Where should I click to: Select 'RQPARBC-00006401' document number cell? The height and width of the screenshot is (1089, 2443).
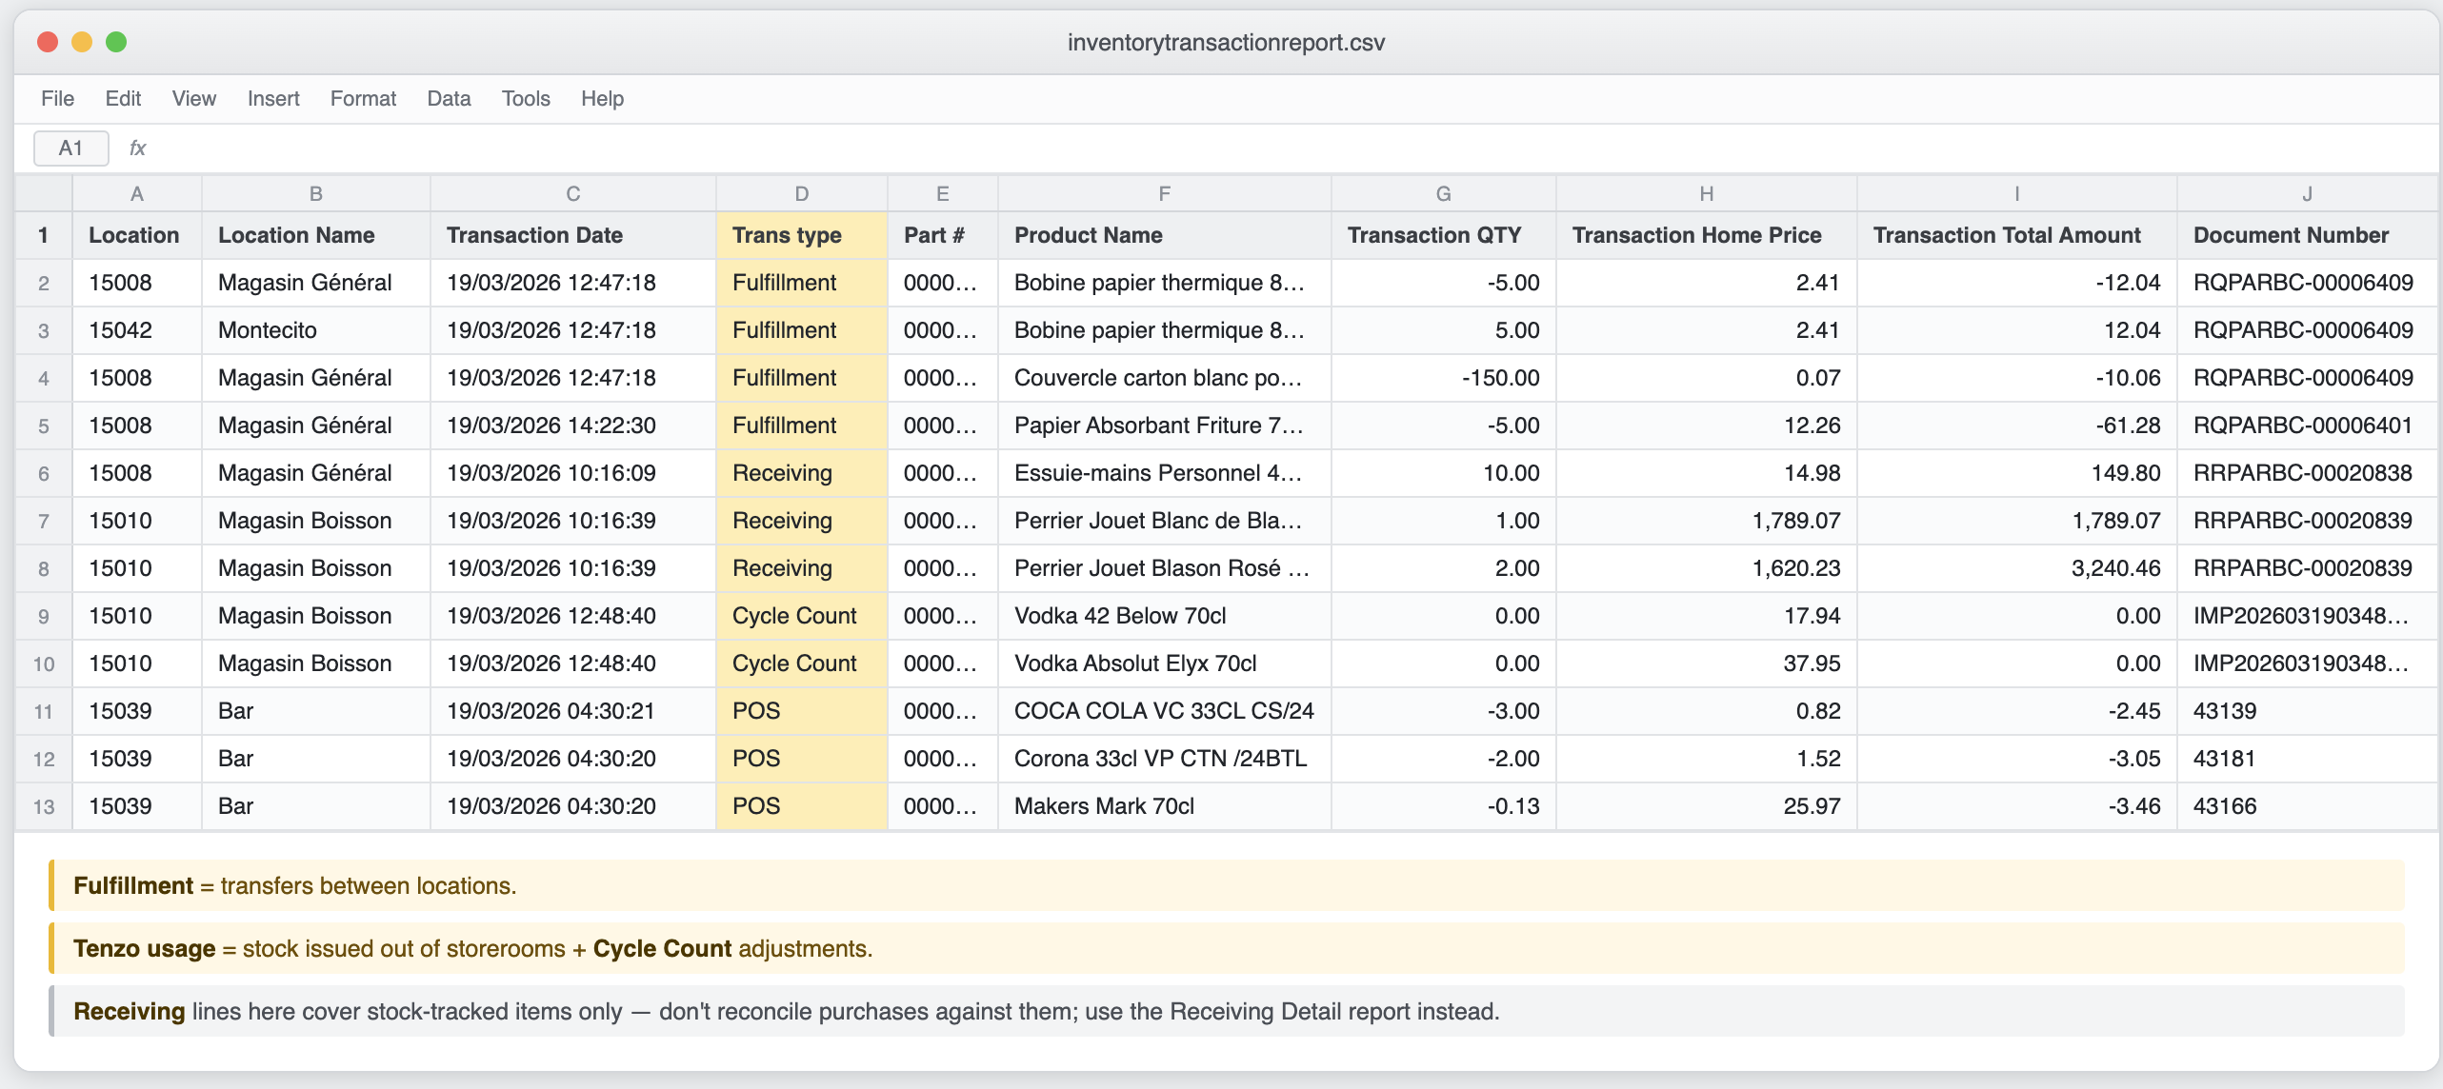(x=2308, y=426)
